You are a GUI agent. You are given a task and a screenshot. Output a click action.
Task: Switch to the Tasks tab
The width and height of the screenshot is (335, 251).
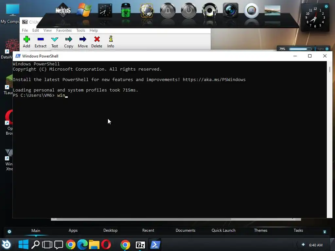pyautogui.click(x=298, y=230)
